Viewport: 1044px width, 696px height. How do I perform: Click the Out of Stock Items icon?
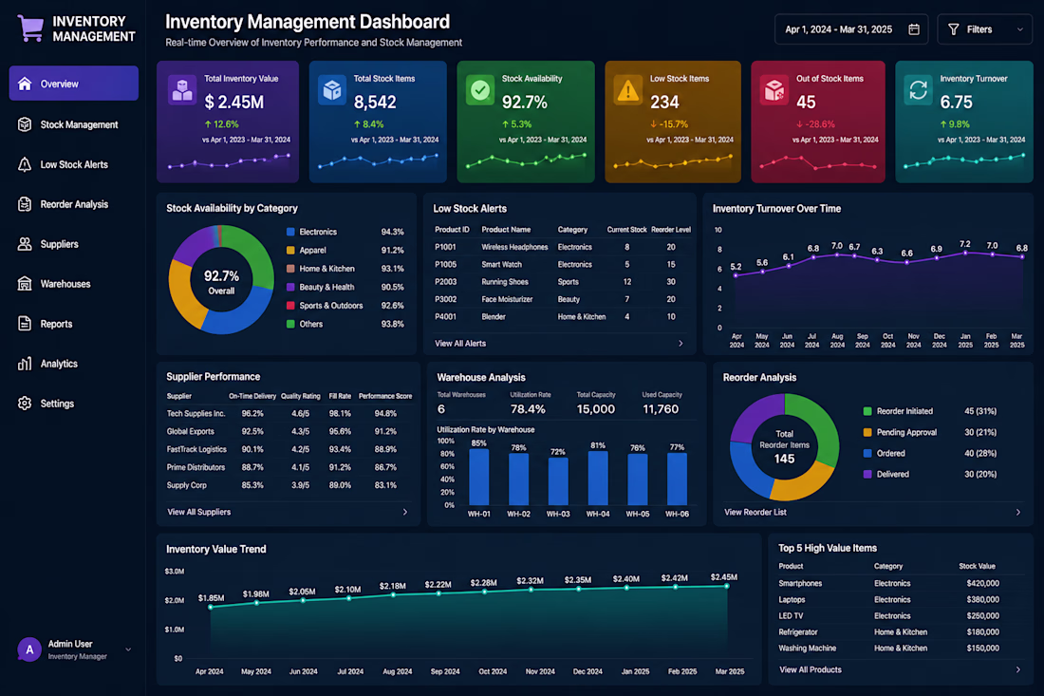pyautogui.click(x=774, y=90)
